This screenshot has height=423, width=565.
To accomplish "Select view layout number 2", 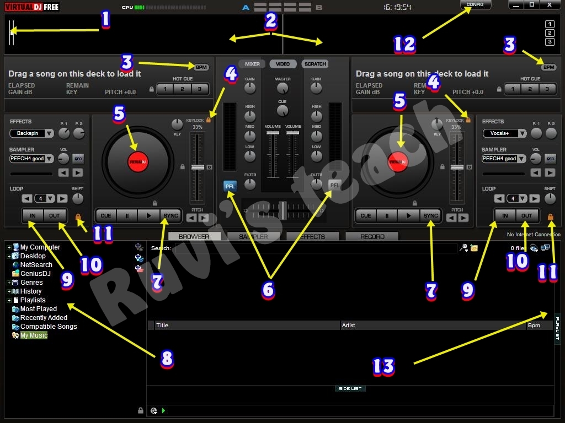I will [550, 33].
